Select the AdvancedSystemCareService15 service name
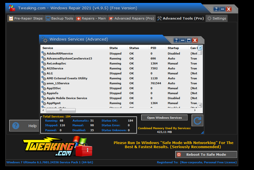Screen dimensions: 254x170 (x=69, y=58)
